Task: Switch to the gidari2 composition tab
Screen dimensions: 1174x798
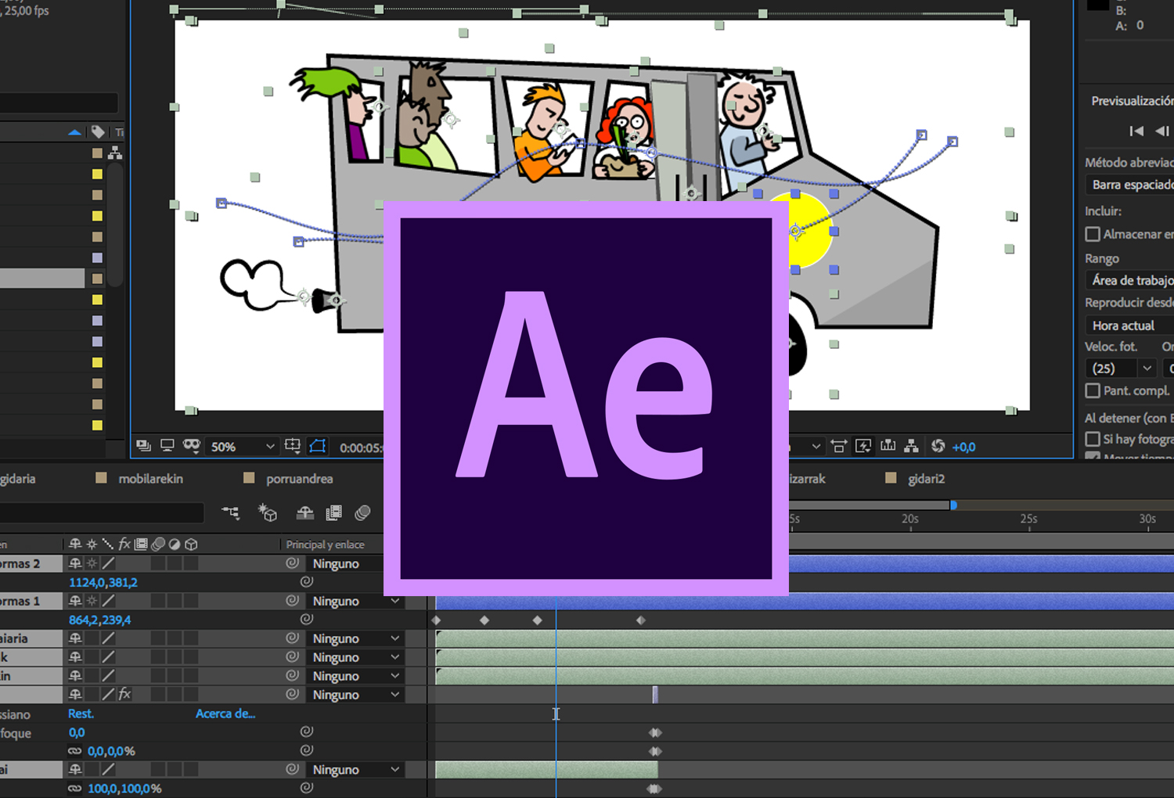Action: [926, 479]
